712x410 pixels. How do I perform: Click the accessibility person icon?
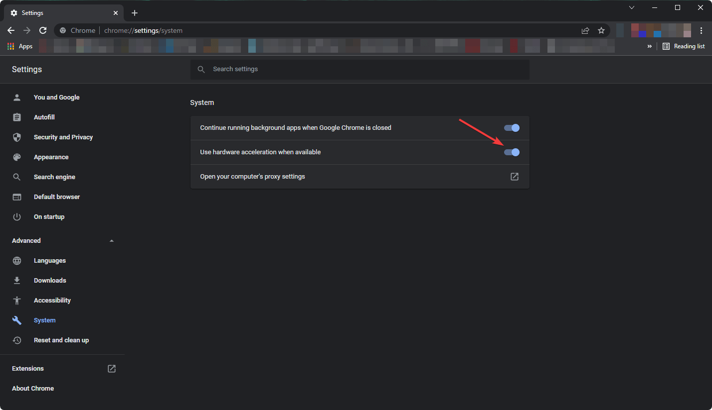(x=17, y=301)
